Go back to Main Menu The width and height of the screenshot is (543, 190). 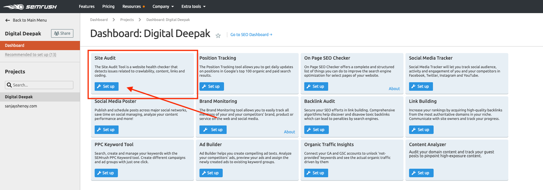[26, 20]
